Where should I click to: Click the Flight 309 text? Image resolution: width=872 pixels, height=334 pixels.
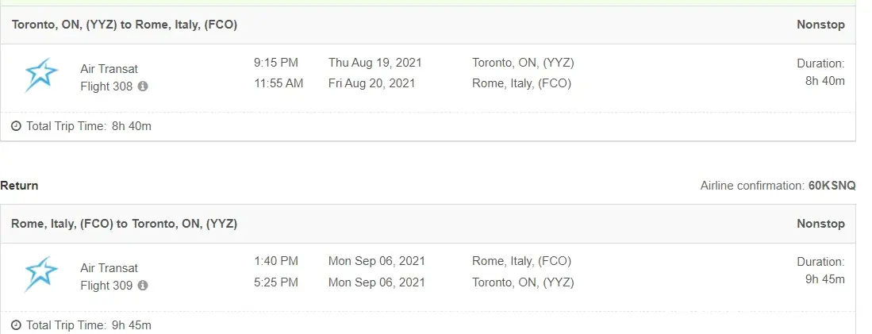[x=106, y=286]
